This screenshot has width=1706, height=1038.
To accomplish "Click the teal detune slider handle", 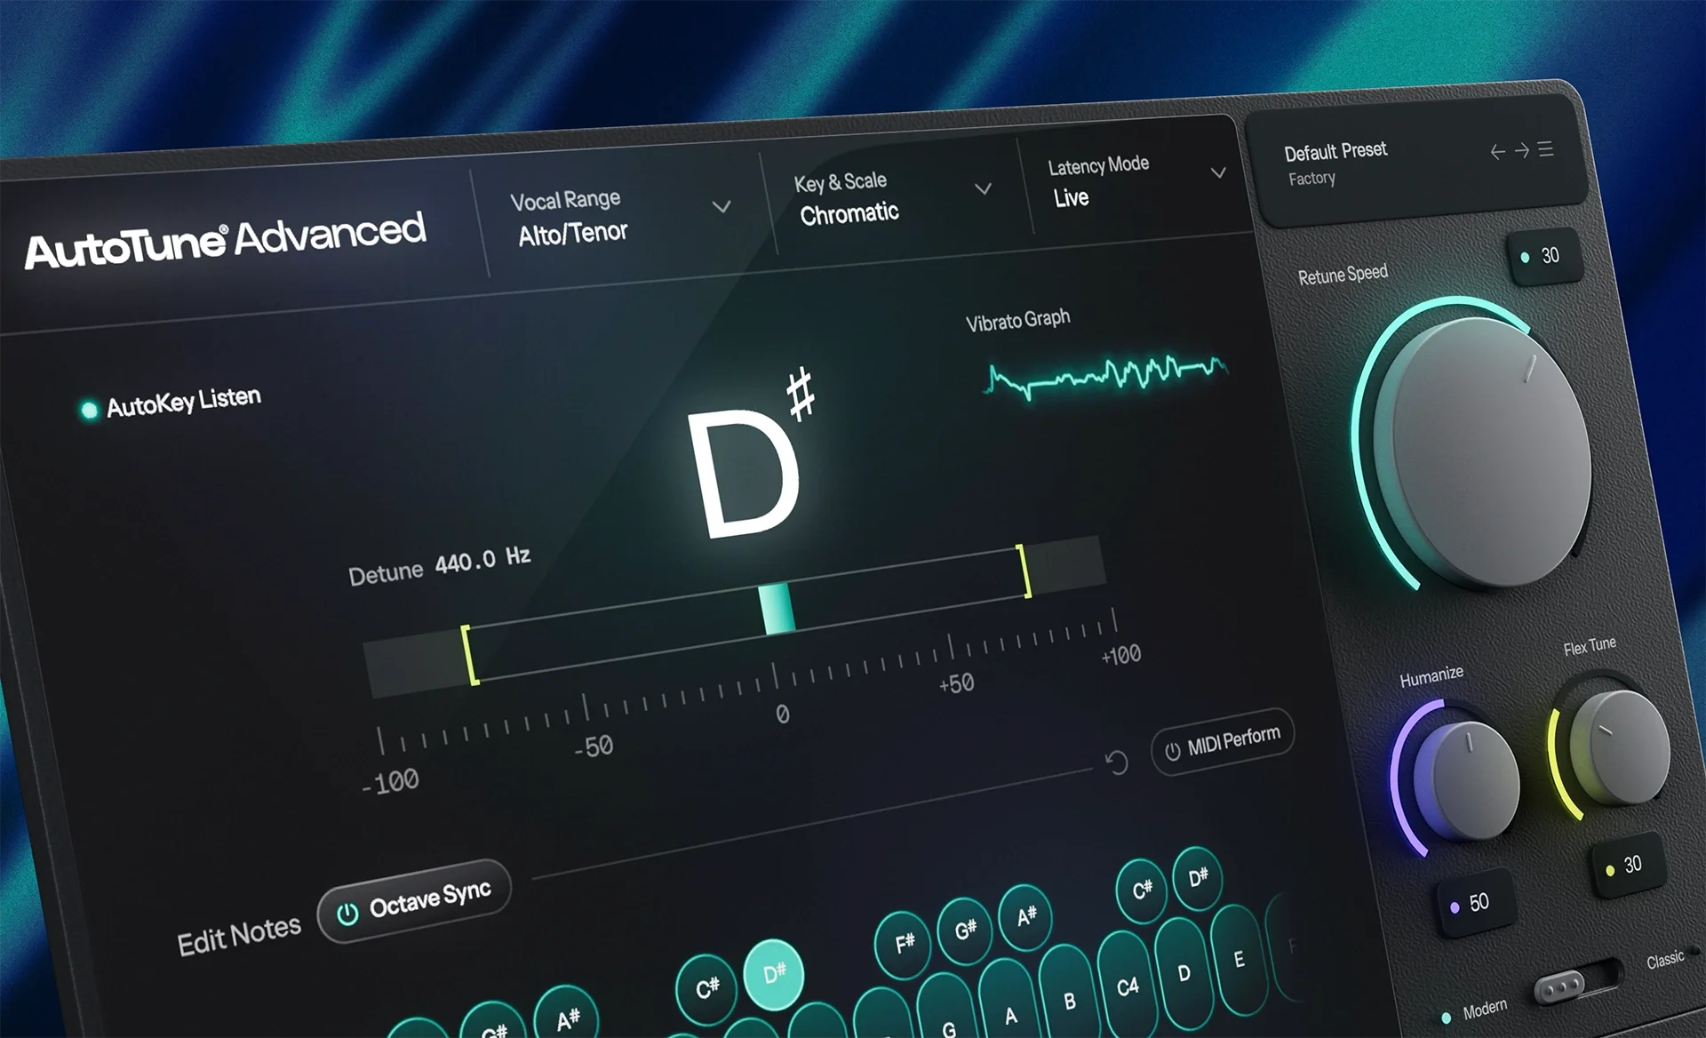I will tap(777, 609).
